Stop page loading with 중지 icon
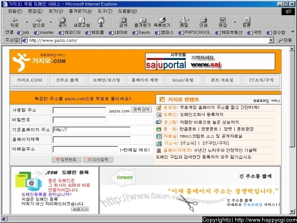 click(x=62, y=22)
